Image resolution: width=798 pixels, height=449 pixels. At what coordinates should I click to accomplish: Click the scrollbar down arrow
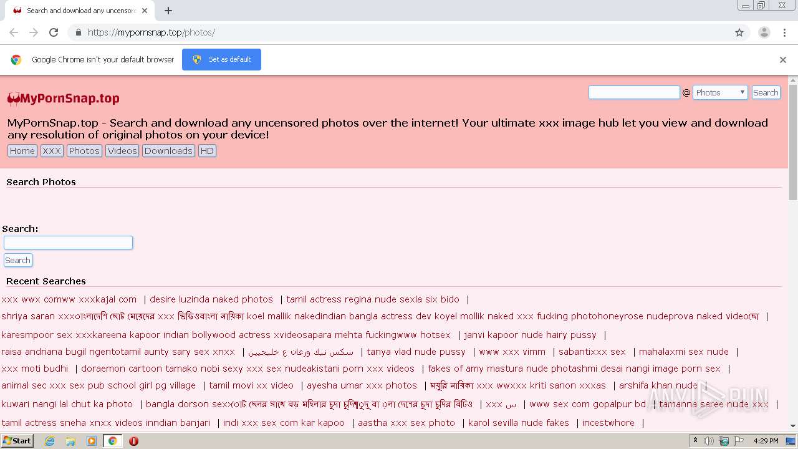[x=793, y=427]
